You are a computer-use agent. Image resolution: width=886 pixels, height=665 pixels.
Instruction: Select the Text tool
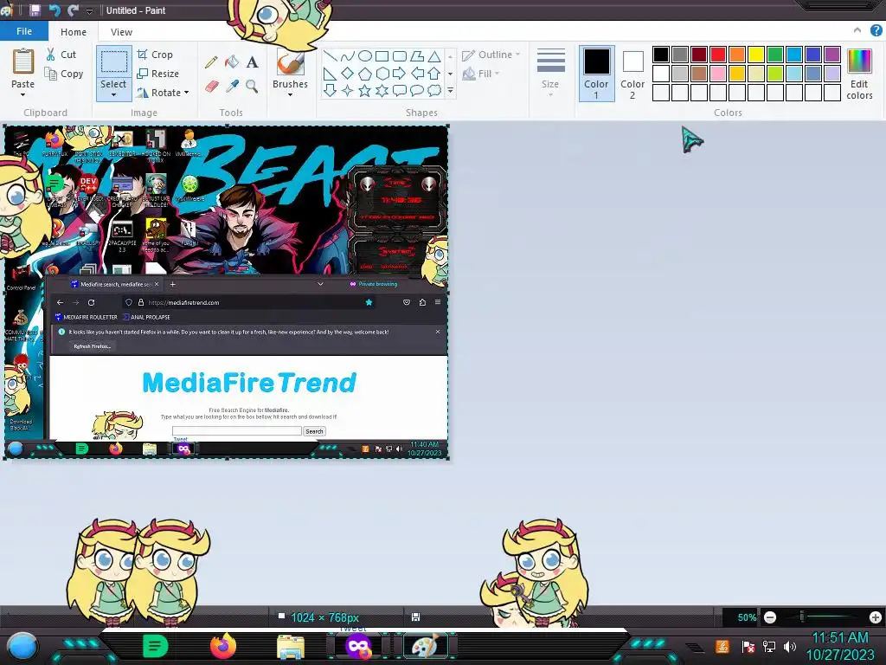(x=252, y=61)
